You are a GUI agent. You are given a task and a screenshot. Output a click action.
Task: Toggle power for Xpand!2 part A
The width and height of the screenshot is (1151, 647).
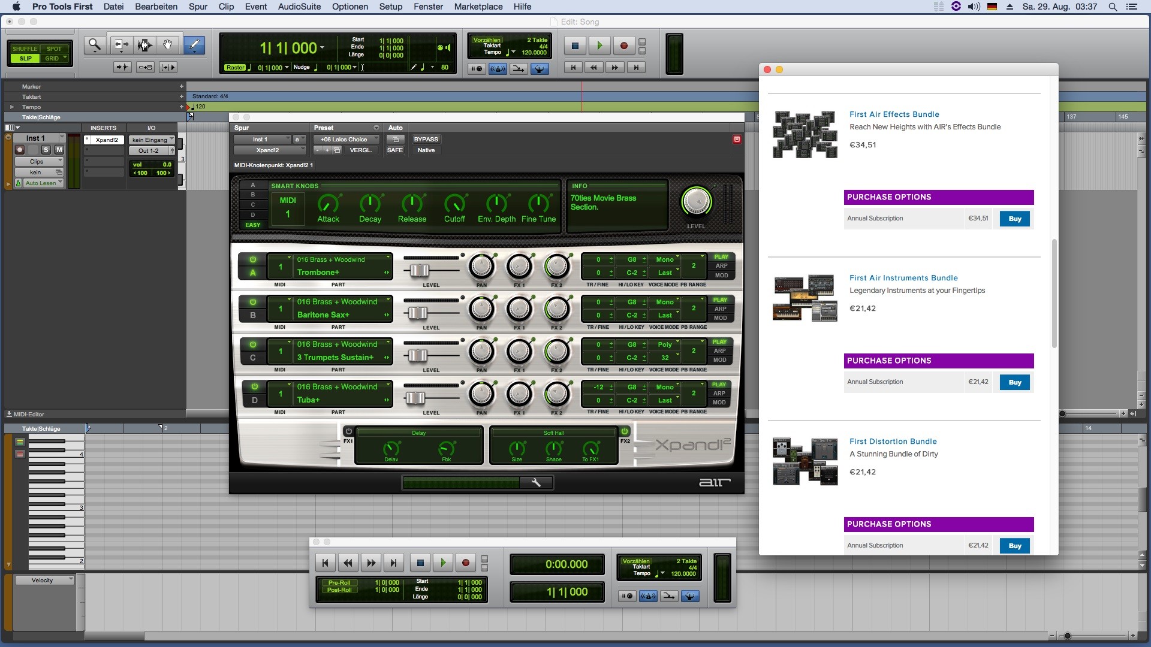click(253, 260)
